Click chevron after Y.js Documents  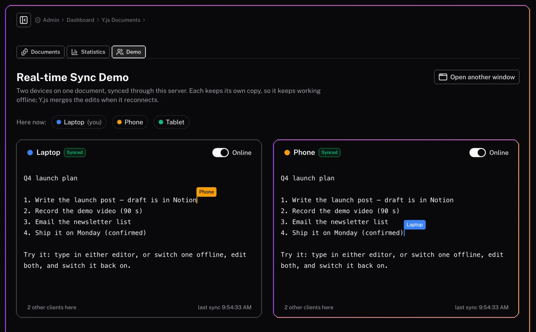point(144,20)
